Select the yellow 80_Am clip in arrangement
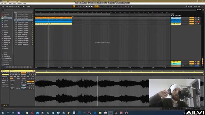The height and width of the screenshot is (115, 205). click(53, 24)
